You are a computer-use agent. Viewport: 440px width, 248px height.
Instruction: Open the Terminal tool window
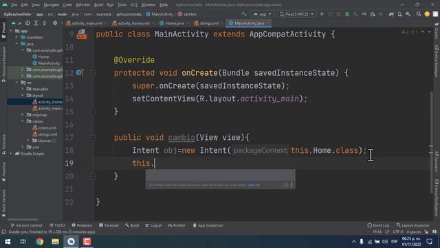coord(109,225)
